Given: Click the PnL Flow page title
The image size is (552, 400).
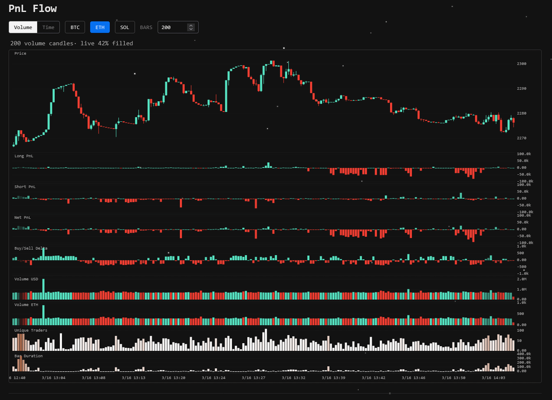Looking at the screenshot, I should (33, 9).
